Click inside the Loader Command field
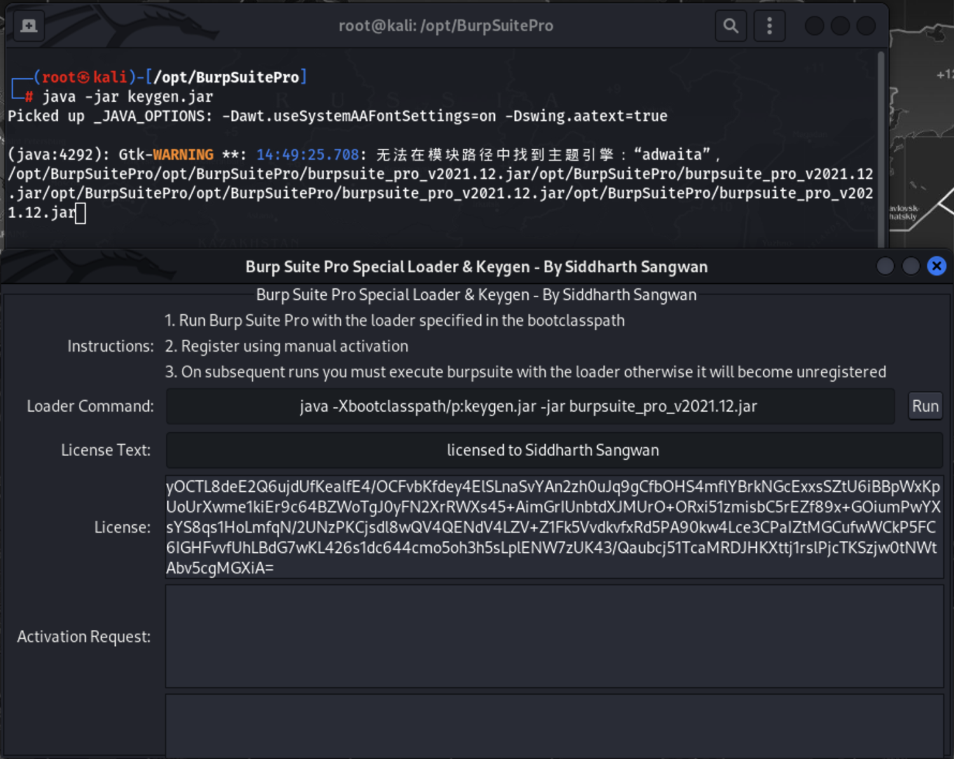Image resolution: width=954 pixels, height=759 pixels. [x=529, y=407]
